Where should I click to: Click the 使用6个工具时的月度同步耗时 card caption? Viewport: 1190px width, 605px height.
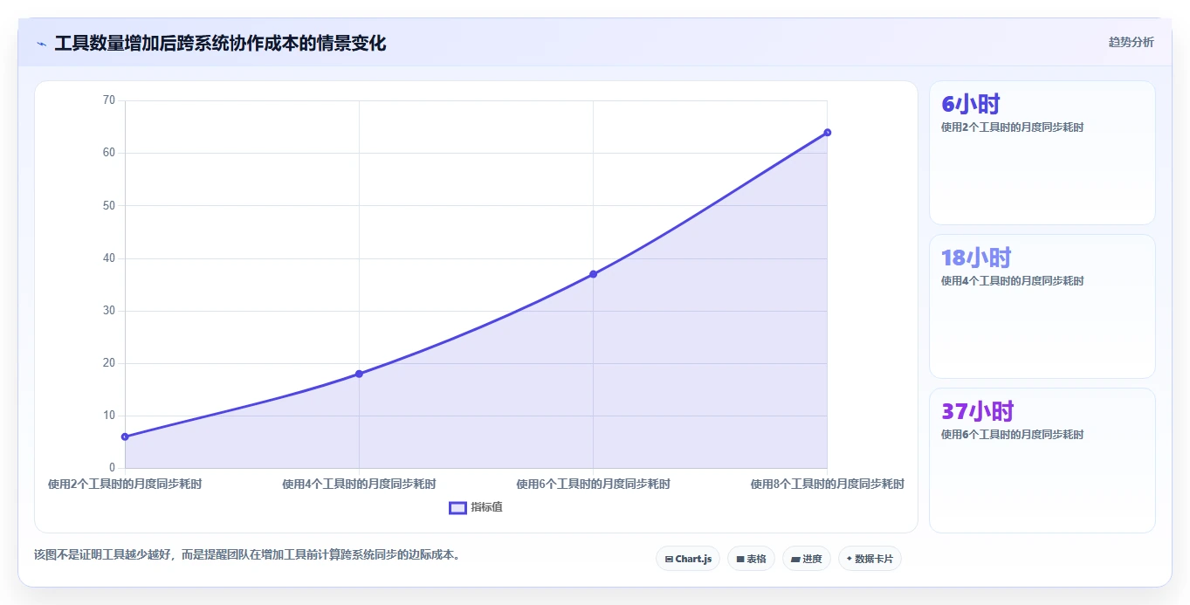1012,435
